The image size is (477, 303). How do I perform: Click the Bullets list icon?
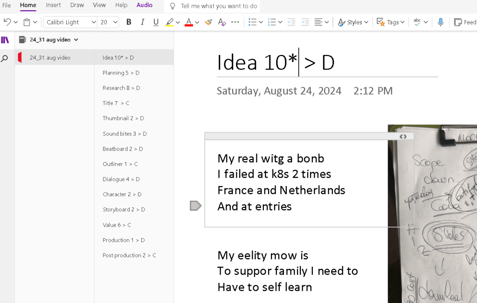pyautogui.click(x=252, y=22)
